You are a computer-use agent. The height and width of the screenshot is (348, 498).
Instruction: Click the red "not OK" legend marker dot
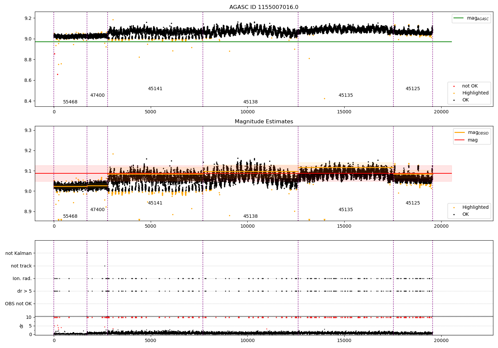(x=454, y=86)
